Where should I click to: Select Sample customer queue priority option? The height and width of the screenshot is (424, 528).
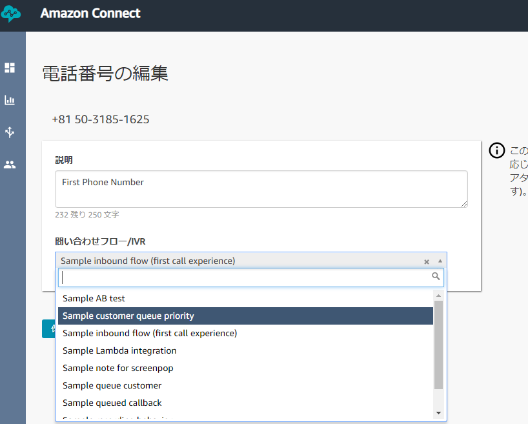(x=245, y=316)
